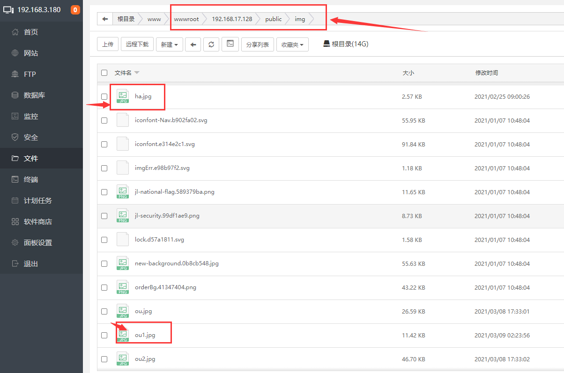The image size is (564, 373).
Task: Open file ou1.jpg by name
Action: pyautogui.click(x=145, y=335)
